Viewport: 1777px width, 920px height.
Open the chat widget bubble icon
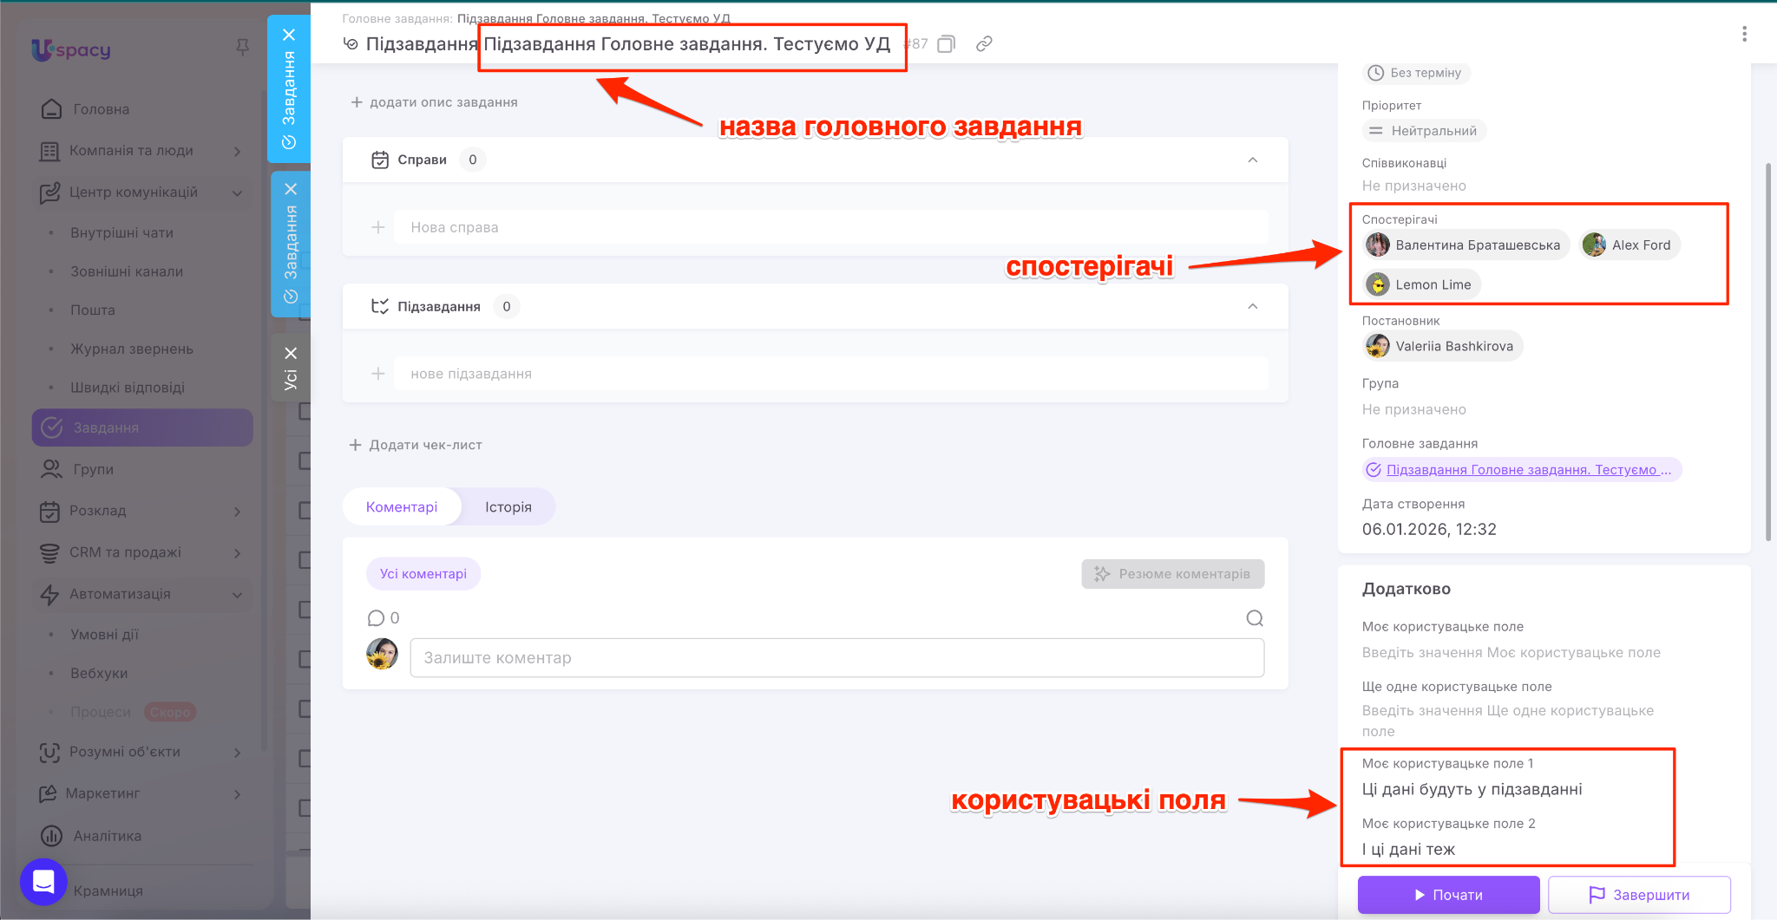coord(43,882)
